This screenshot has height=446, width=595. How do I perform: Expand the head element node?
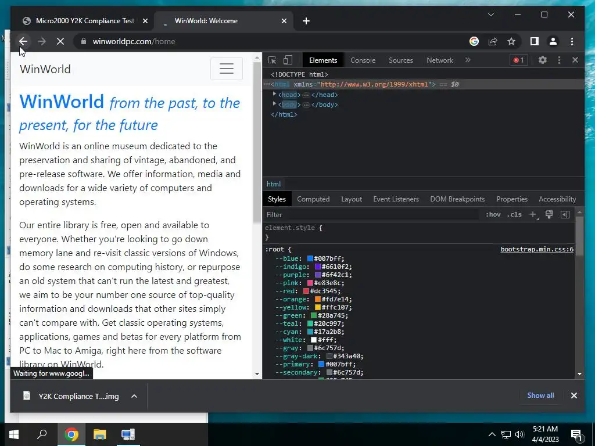(x=274, y=94)
